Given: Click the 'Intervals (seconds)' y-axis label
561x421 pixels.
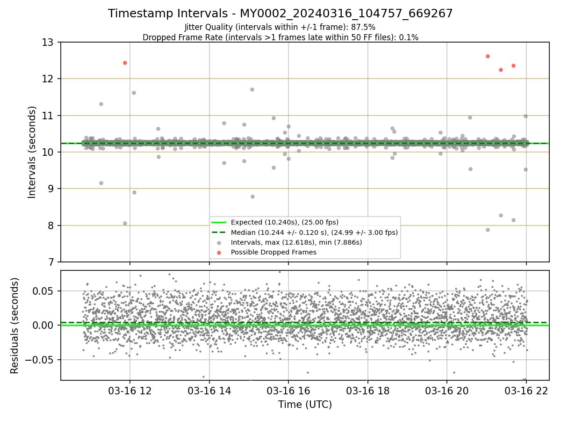Looking at the screenshot, I should coord(32,152).
